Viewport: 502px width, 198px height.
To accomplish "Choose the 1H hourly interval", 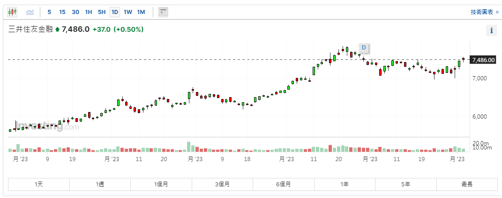I will [x=89, y=12].
